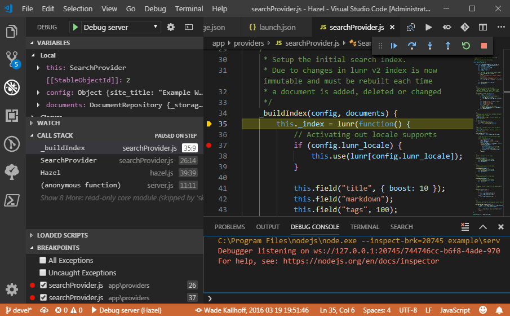Click the Step Over debug icon
The height and width of the screenshot is (316, 510).
412,46
